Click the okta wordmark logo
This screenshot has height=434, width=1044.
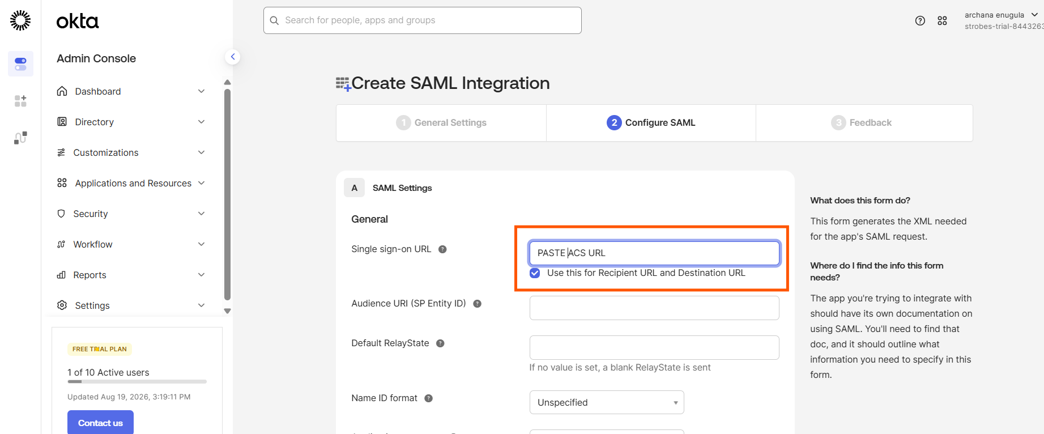coord(78,22)
